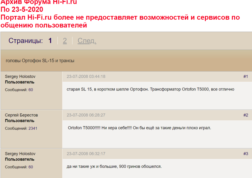Click message count 2341
The width and height of the screenshot is (252, 178).
33,128
